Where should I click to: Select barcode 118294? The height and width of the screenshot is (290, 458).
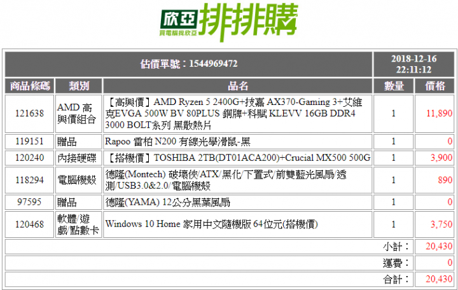coord(29,180)
